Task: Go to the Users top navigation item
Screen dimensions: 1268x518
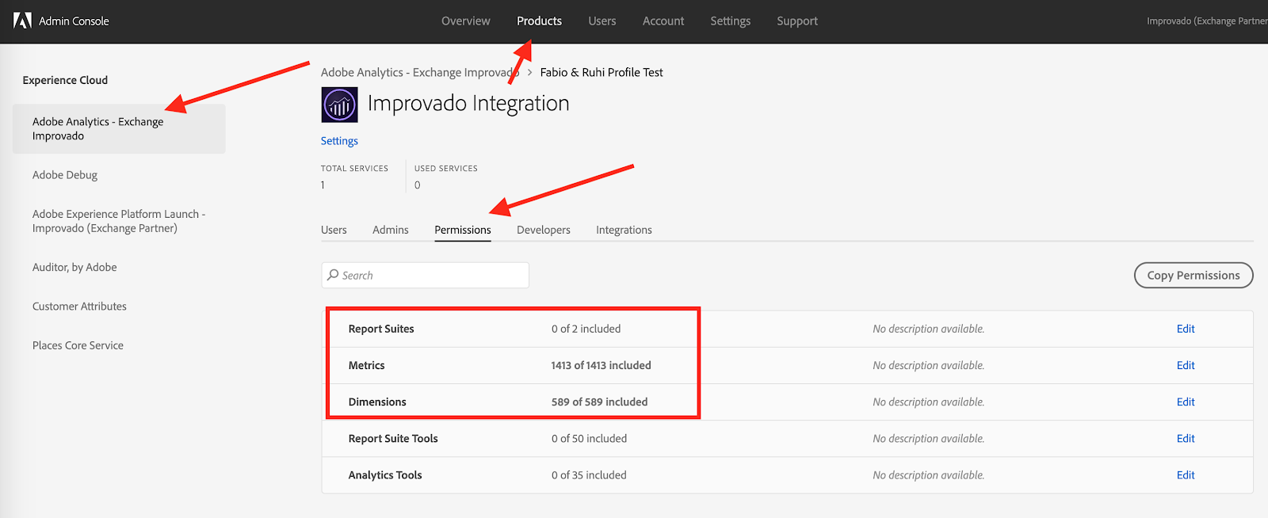Action: click(x=602, y=21)
